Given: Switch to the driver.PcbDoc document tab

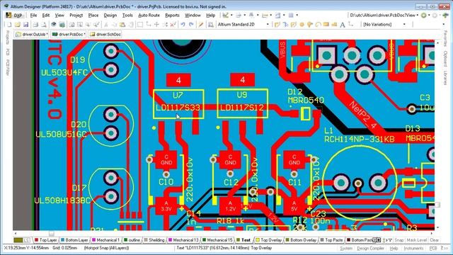Looking at the screenshot, I should pyautogui.click(x=69, y=35).
